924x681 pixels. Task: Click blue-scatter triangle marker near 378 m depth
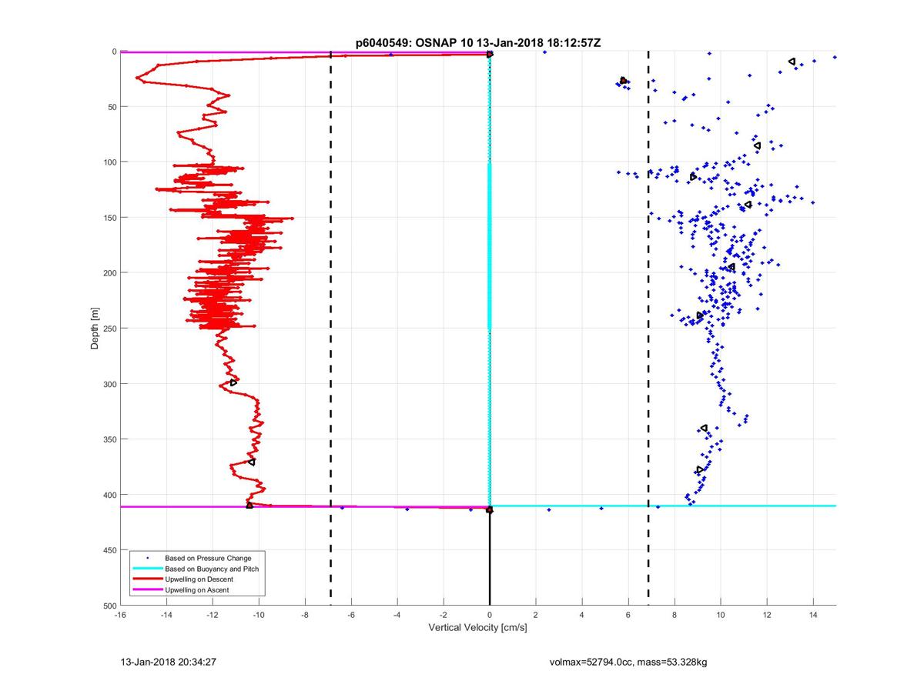tap(699, 469)
